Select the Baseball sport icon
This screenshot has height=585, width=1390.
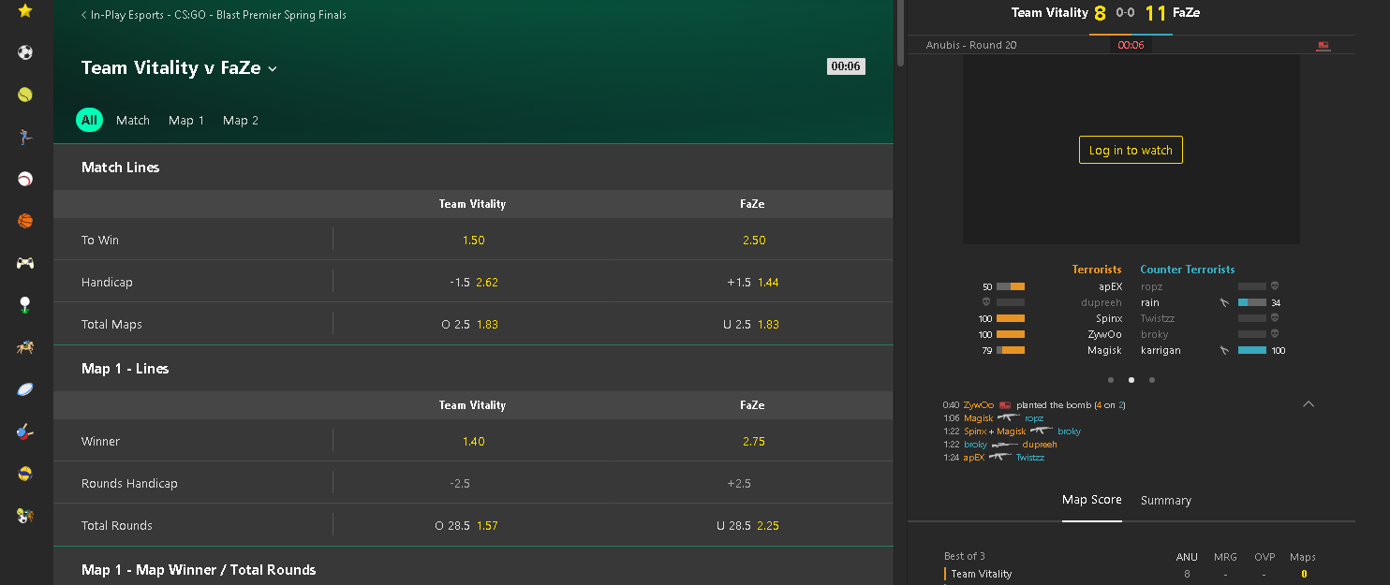point(25,179)
